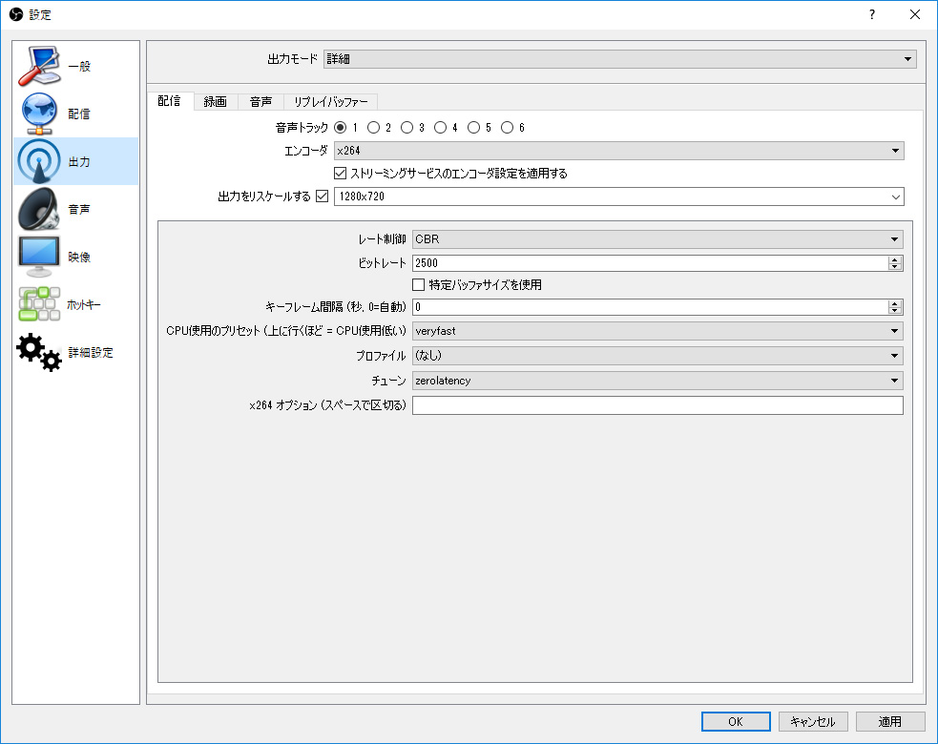Screen dimensions: 938x744
Task: Open the チューン dropdown showing zerolatency
Action: [657, 381]
